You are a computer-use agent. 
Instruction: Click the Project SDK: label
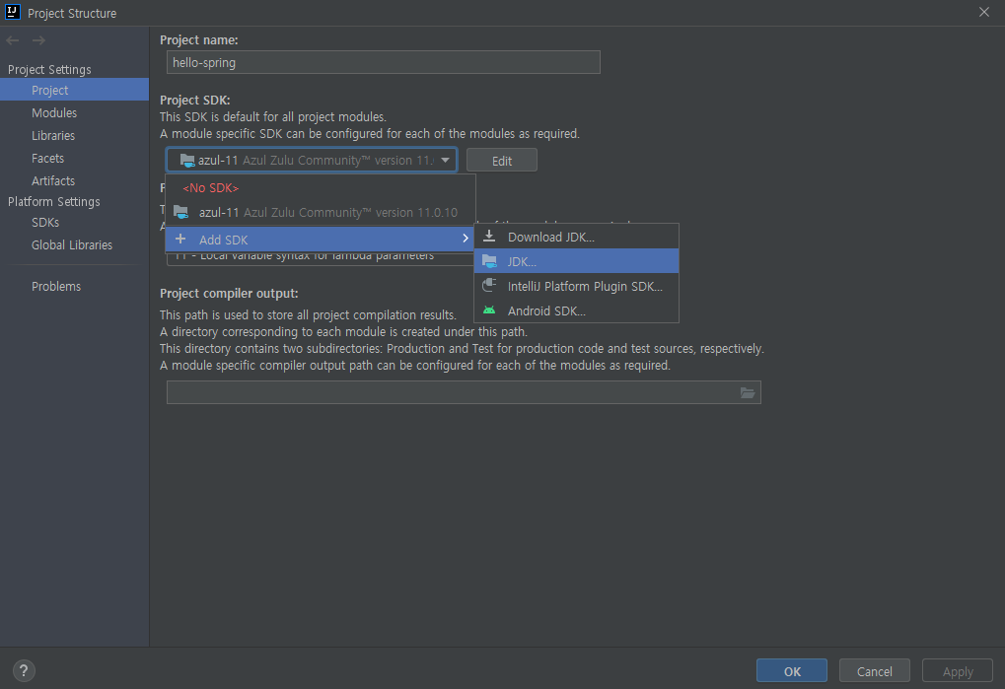click(195, 100)
